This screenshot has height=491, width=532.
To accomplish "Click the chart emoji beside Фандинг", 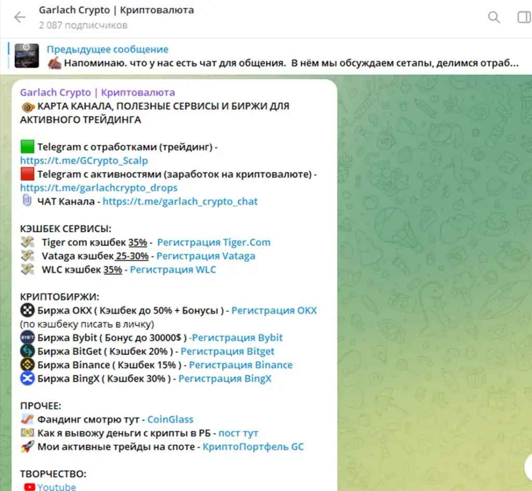I will click(27, 419).
